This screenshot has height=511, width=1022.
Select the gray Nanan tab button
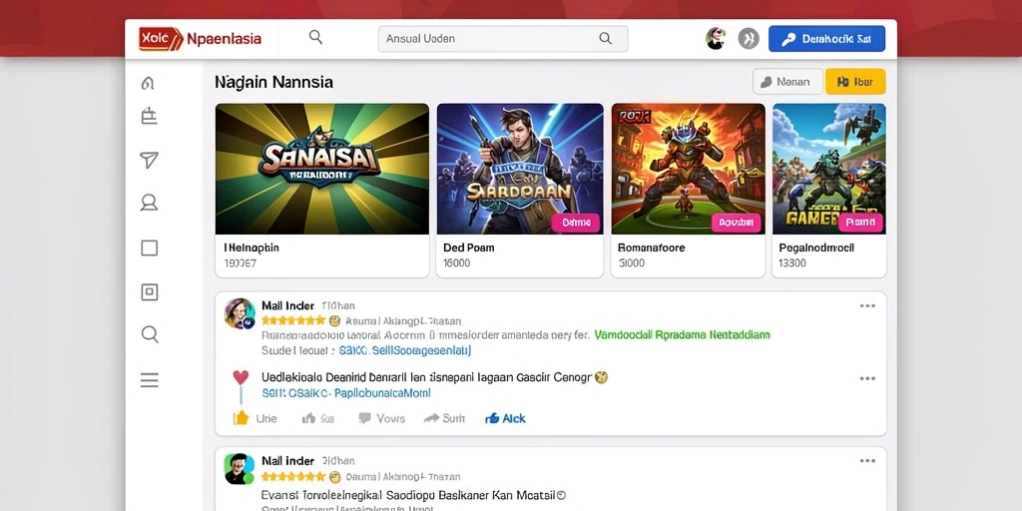pyautogui.click(x=787, y=82)
